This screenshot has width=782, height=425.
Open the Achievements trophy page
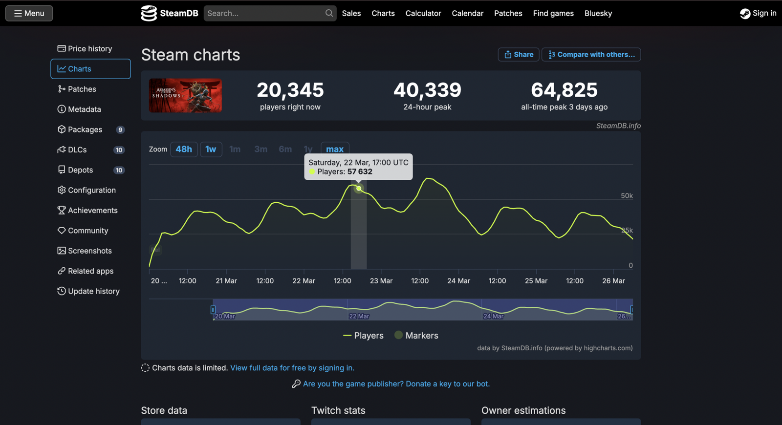(x=92, y=211)
